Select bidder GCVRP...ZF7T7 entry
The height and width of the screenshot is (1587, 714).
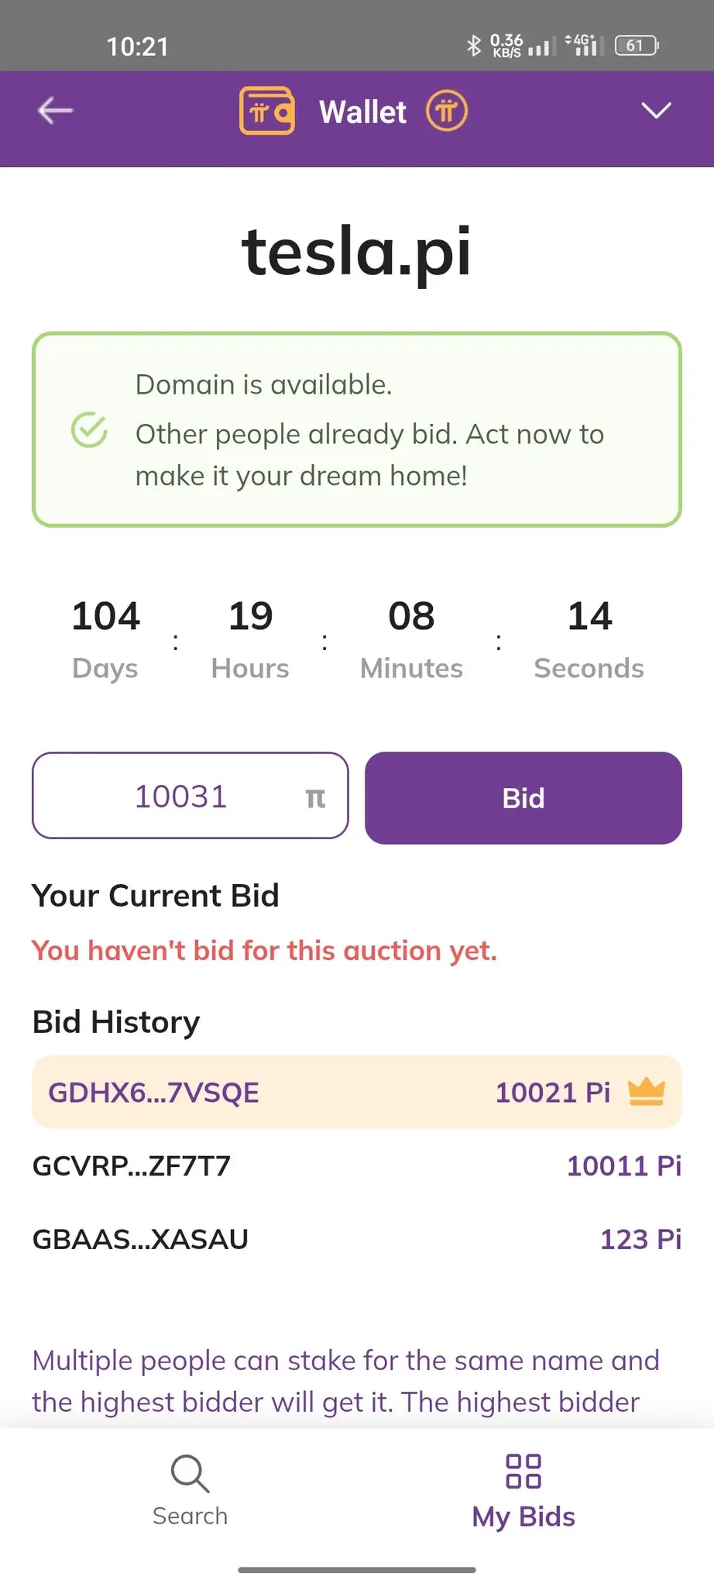pyautogui.click(x=357, y=1165)
